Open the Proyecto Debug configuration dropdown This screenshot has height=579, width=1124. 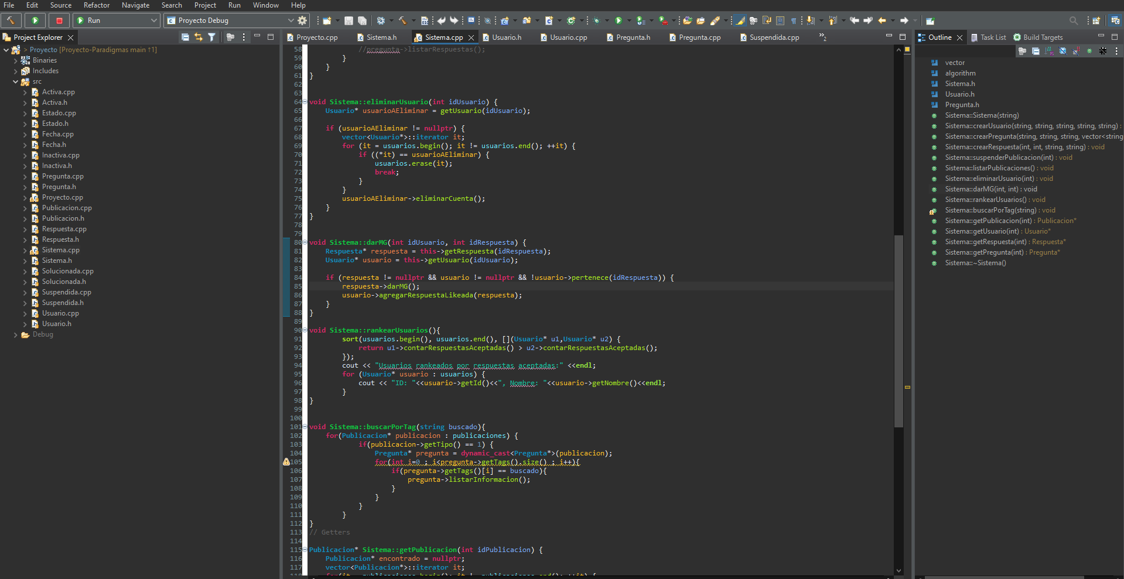tap(291, 20)
